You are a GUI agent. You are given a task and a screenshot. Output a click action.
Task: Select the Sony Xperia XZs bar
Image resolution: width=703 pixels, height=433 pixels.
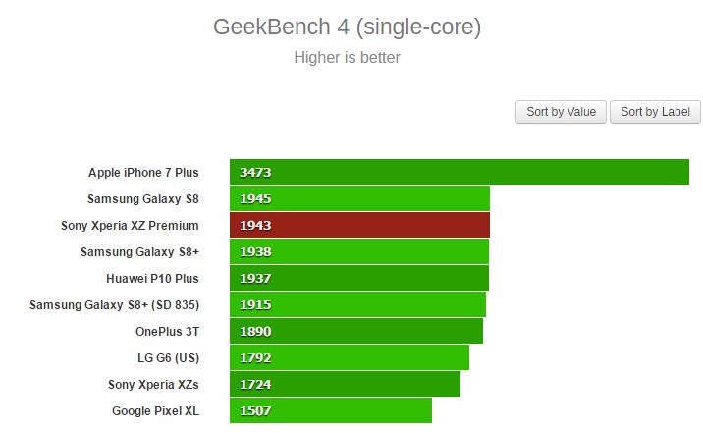pos(345,384)
